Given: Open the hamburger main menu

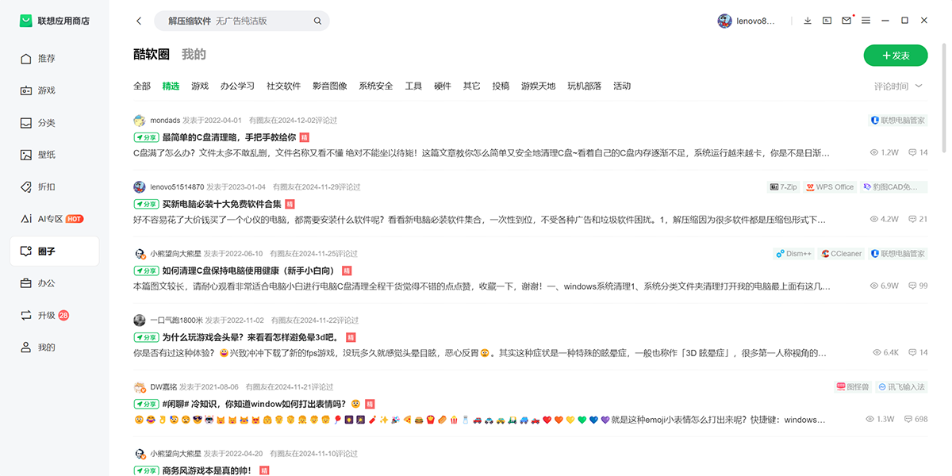Looking at the screenshot, I should 866,21.
